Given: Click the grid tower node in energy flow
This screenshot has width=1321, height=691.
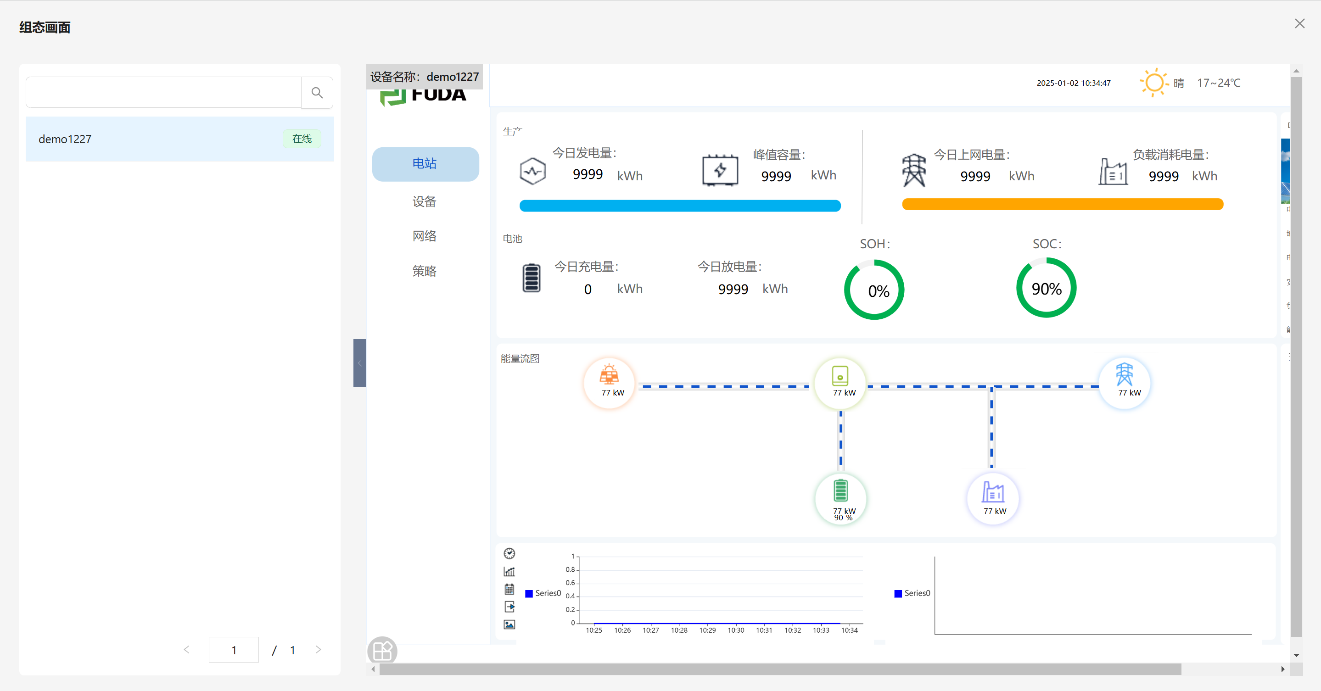Looking at the screenshot, I should [1125, 383].
